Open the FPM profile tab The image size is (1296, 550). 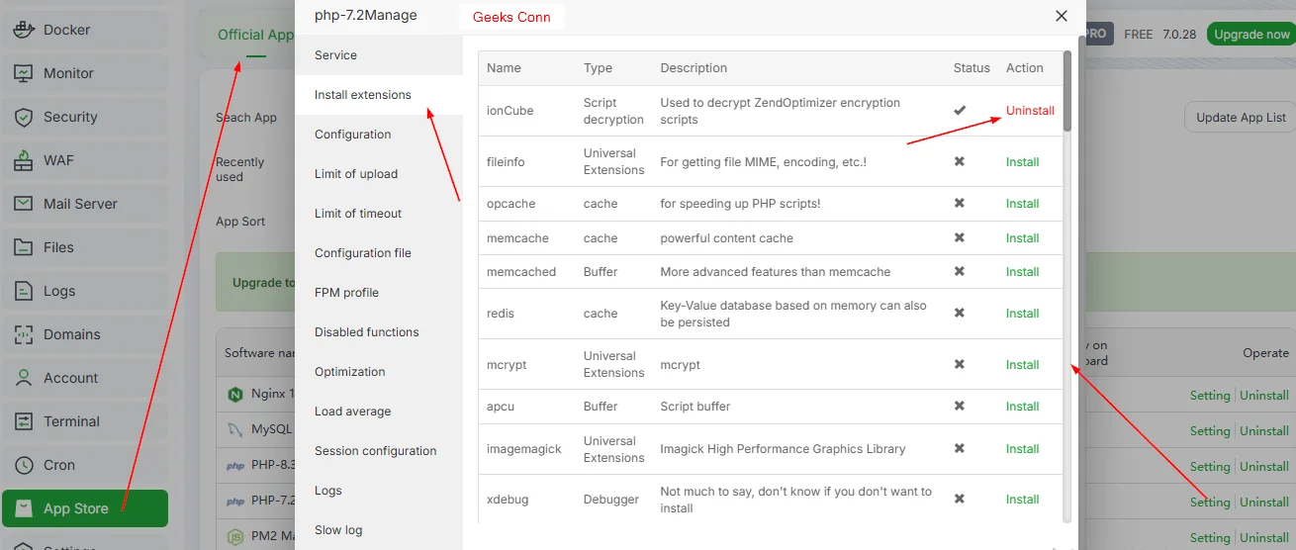tap(379, 293)
